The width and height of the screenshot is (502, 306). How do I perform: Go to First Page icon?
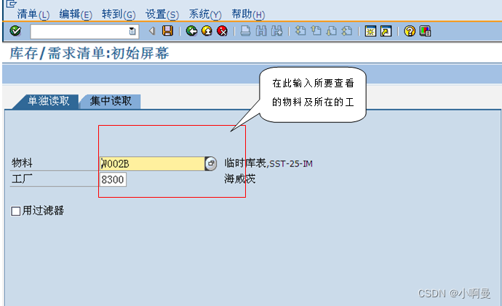pyautogui.click(x=300, y=31)
